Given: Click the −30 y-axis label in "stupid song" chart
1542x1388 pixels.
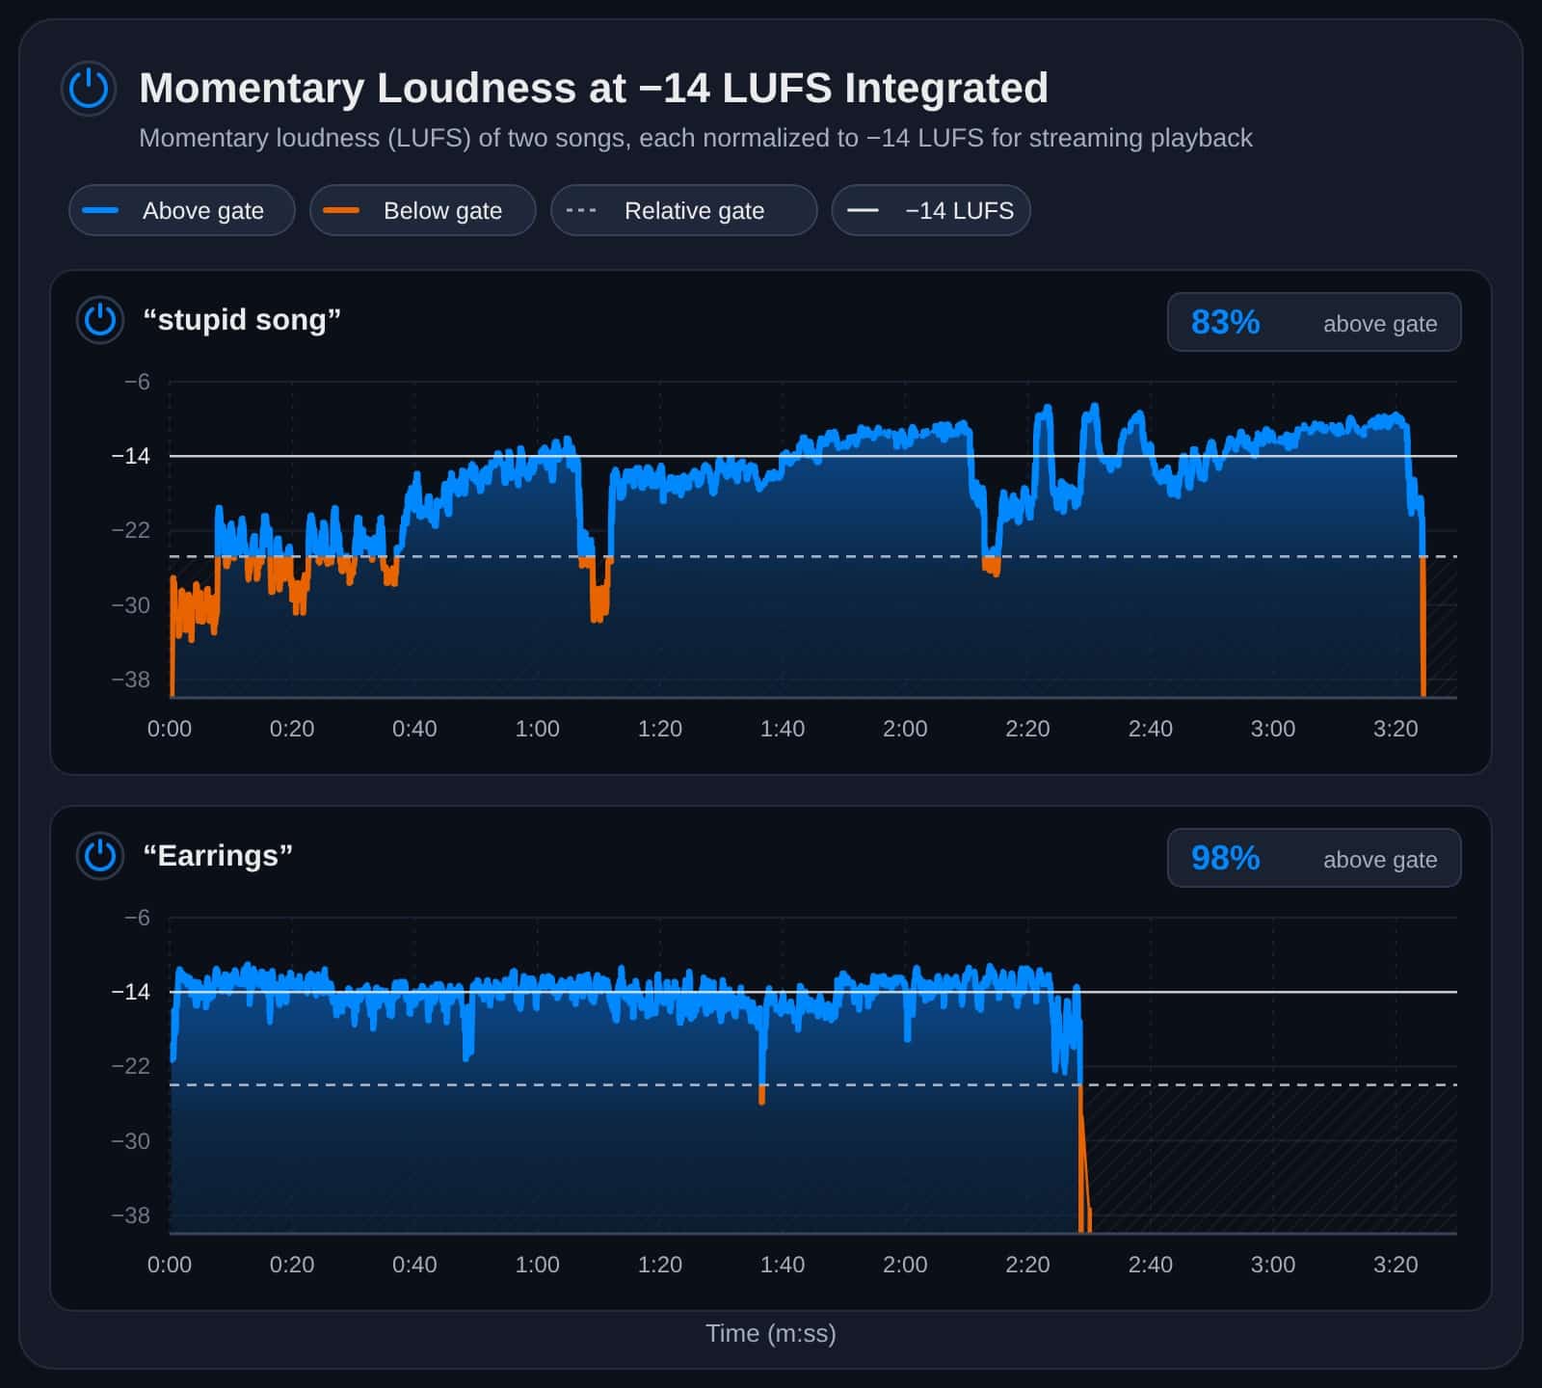Looking at the screenshot, I should coord(131,605).
